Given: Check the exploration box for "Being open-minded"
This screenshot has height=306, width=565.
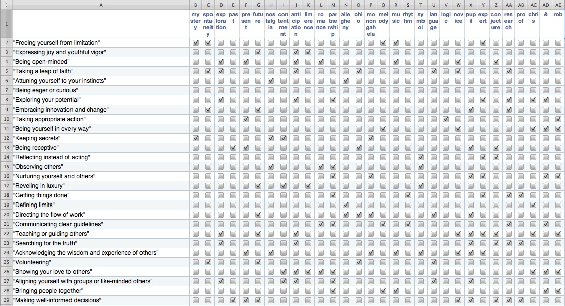Looking at the screenshot, I should coord(221,62).
